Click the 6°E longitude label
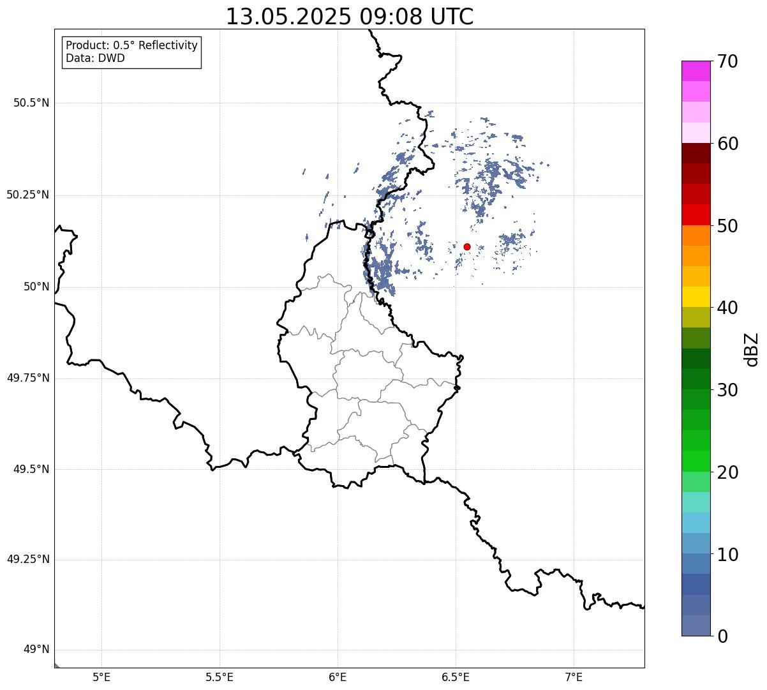 tap(338, 677)
